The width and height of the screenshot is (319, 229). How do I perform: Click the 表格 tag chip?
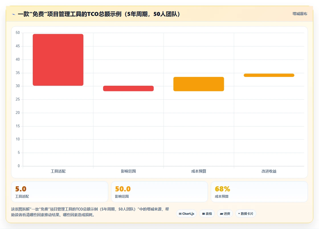tap(207, 214)
